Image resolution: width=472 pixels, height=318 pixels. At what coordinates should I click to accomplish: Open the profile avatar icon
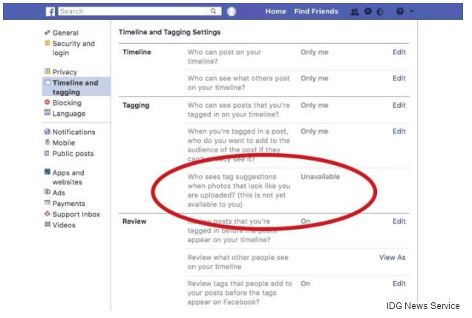[x=232, y=11]
